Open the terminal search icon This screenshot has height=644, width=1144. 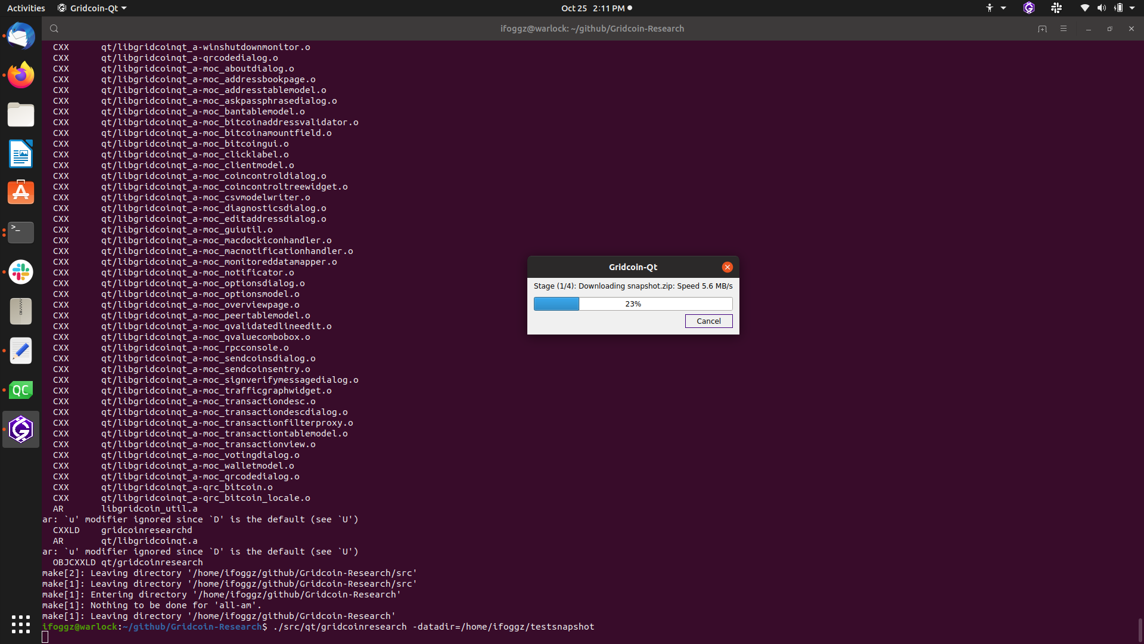click(x=54, y=29)
